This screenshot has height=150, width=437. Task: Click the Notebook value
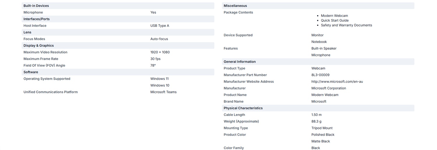point(319,42)
